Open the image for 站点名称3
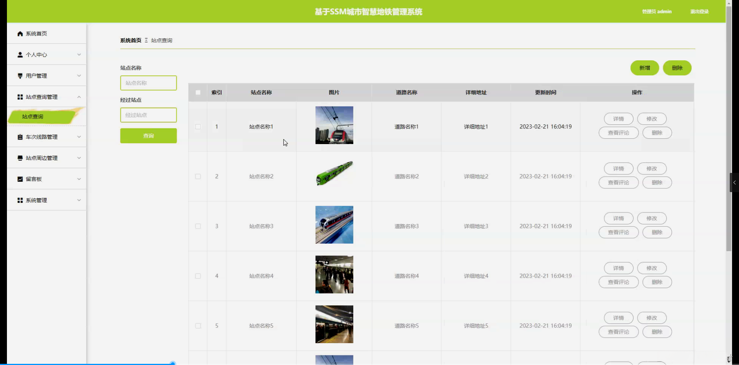This screenshot has width=739, height=365. [334, 225]
